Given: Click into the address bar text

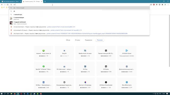Looking at the screenshot, I should (14, 5).
